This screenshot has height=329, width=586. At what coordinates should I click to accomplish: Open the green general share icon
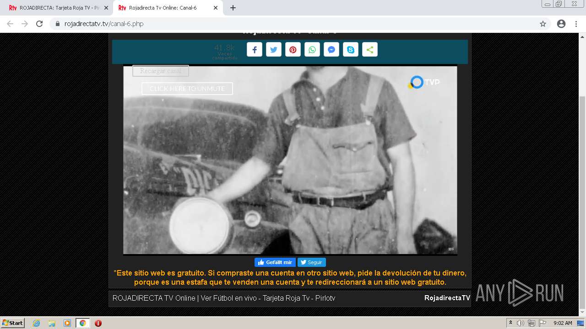[x=370, y=50]
